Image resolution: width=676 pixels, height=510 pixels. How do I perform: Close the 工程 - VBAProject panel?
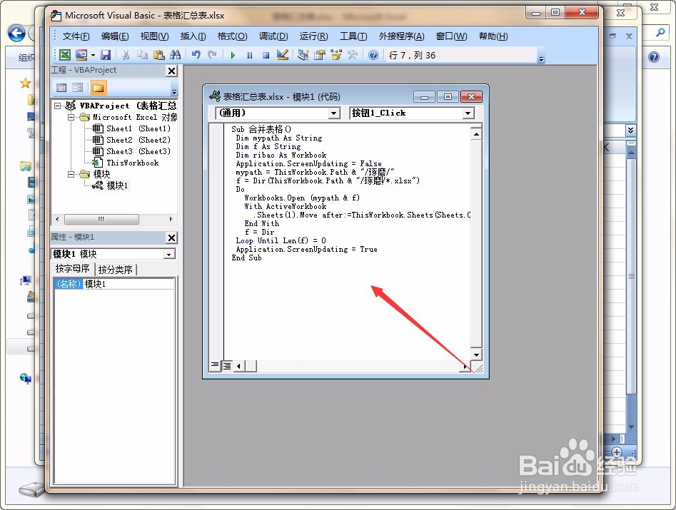171,71
